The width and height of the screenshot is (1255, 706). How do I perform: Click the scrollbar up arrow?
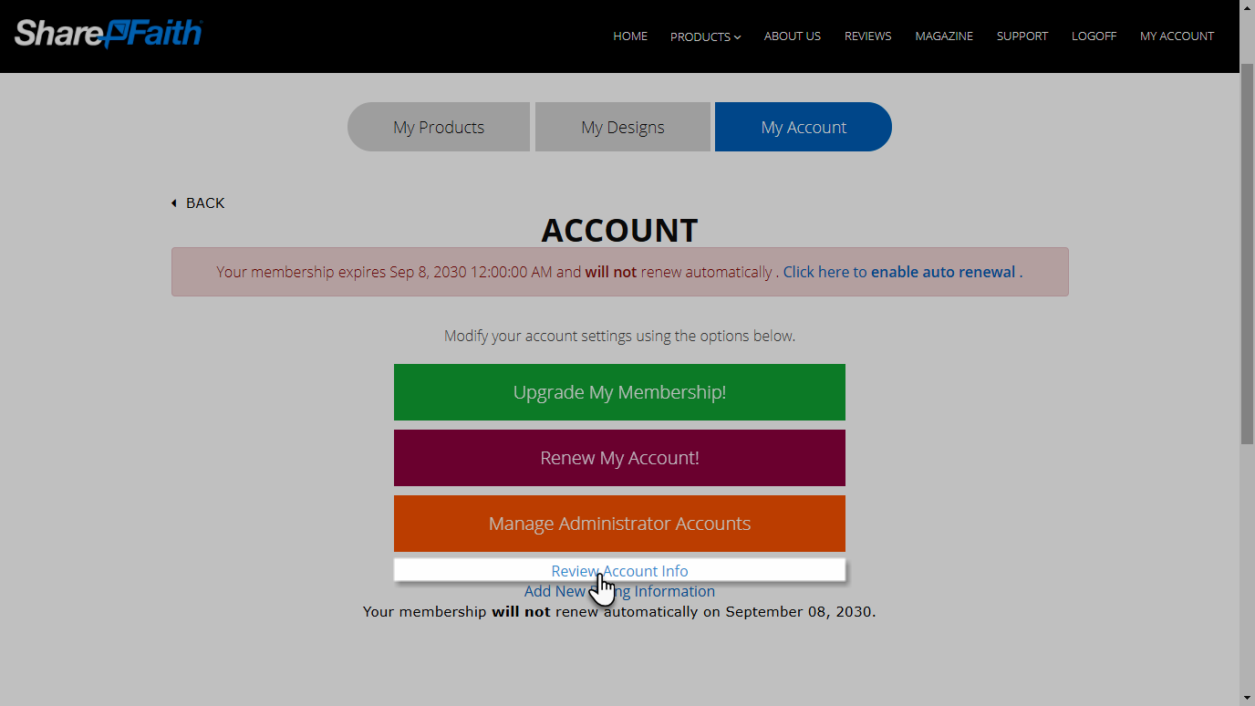(x=1247, y=7)
